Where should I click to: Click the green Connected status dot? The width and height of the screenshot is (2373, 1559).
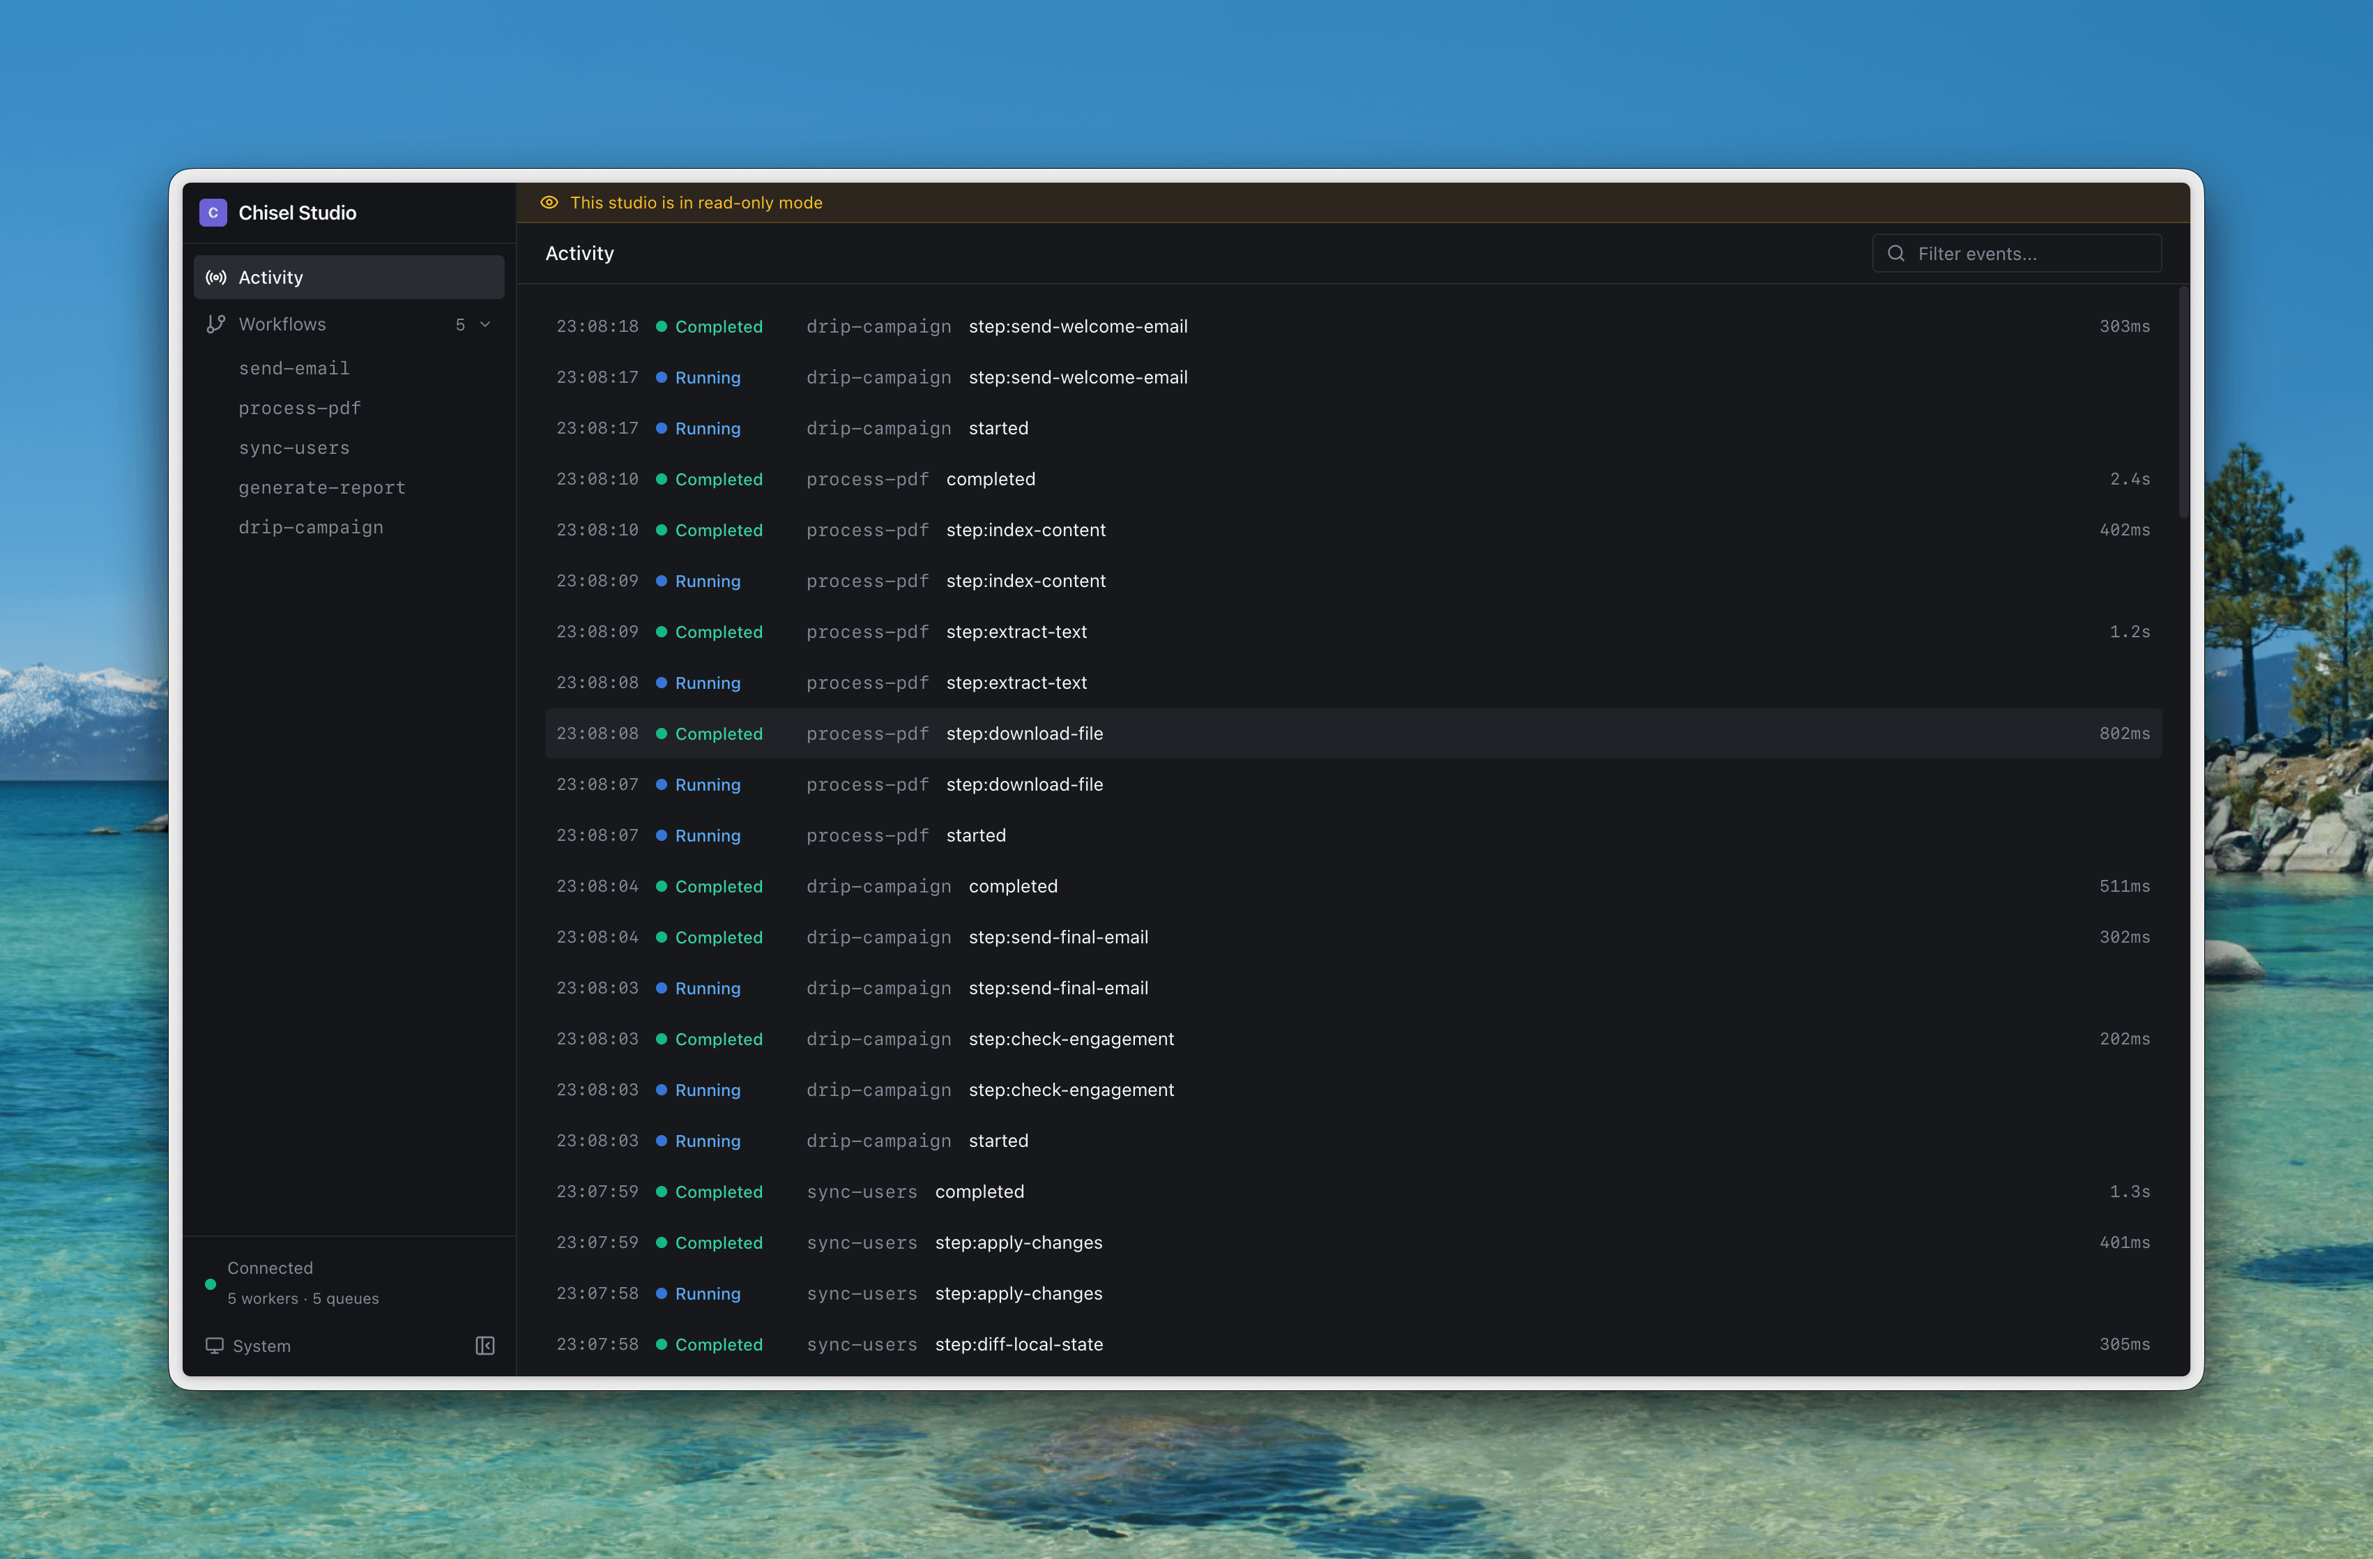point(211,1284)
